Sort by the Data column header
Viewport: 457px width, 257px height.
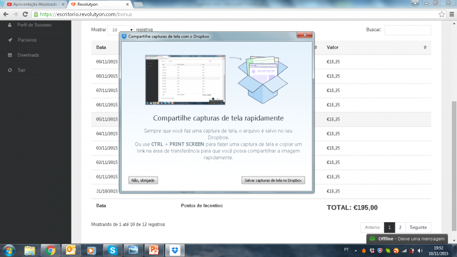[x=101, y=47]
